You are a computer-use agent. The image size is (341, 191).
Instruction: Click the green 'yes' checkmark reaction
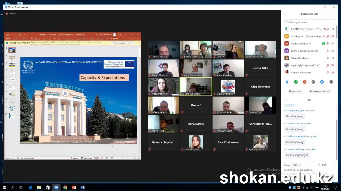point(296,82)
